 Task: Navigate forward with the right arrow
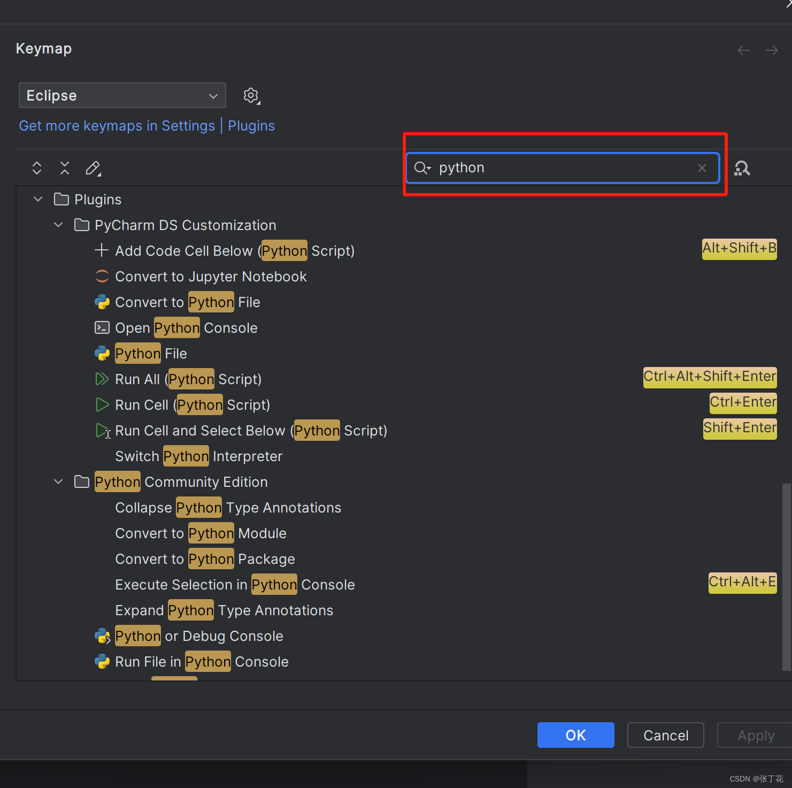point(771,50)
